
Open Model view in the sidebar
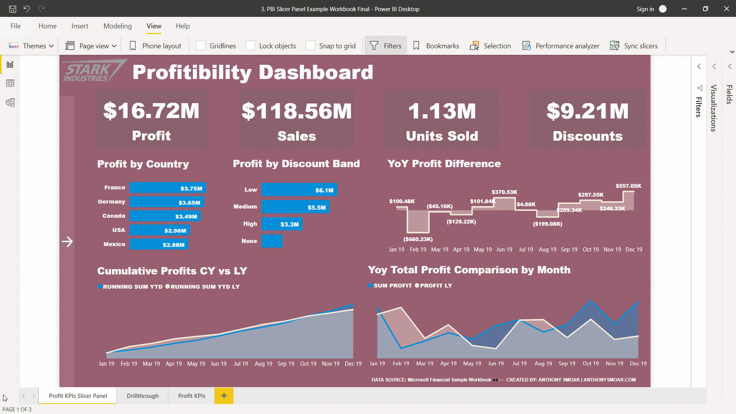pos(10,102)
